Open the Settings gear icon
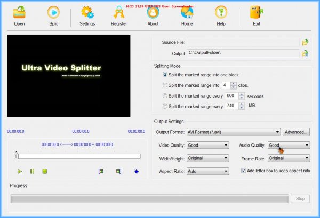The height and width of the screenshot is (218, 320). pyautogui.click(x=87, y=12)
